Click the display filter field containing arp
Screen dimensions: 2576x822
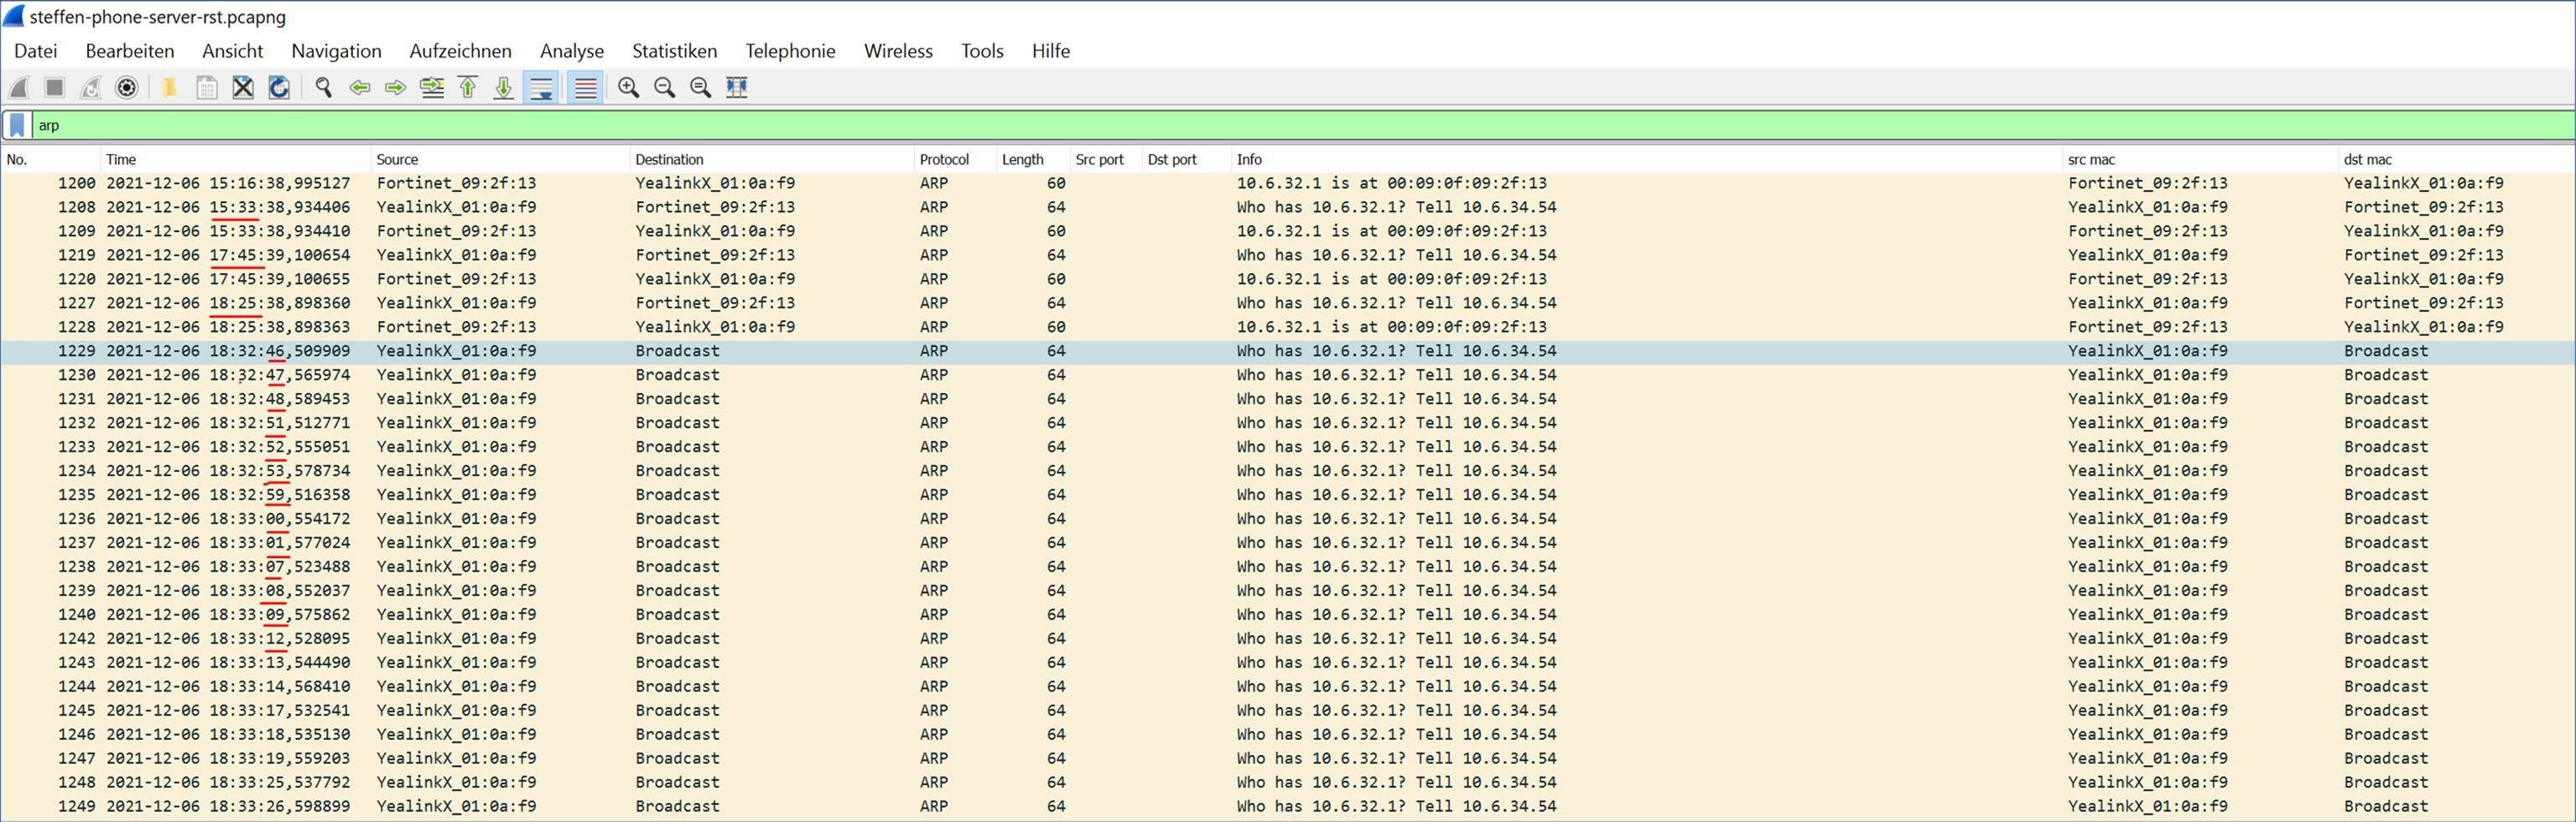(x=1302, y=125)
